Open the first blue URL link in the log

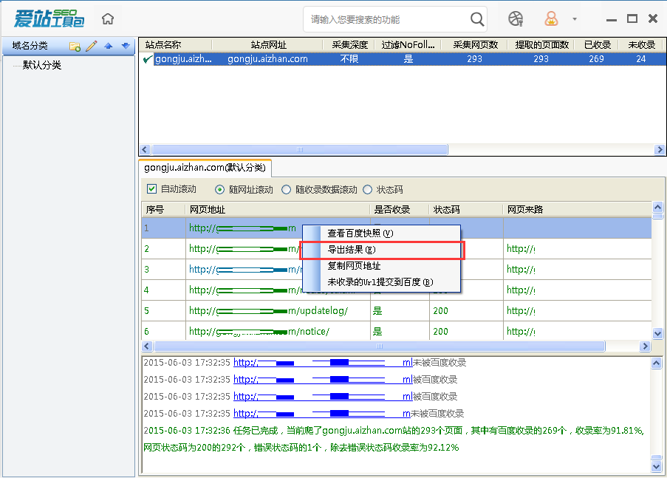[x=323, y=363]
